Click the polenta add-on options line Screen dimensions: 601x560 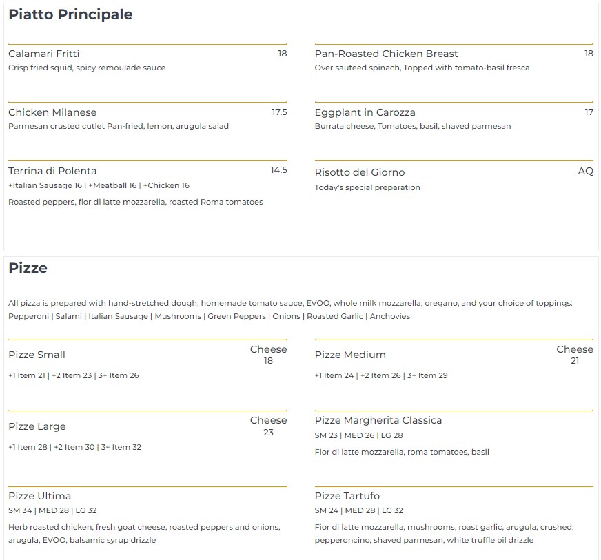coord(99,185)
